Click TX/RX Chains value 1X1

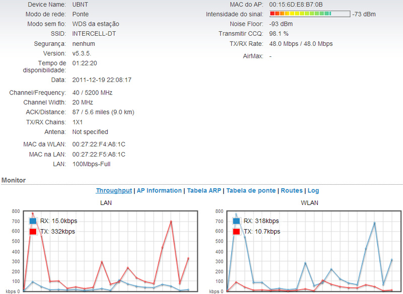[x=78, y=122]
